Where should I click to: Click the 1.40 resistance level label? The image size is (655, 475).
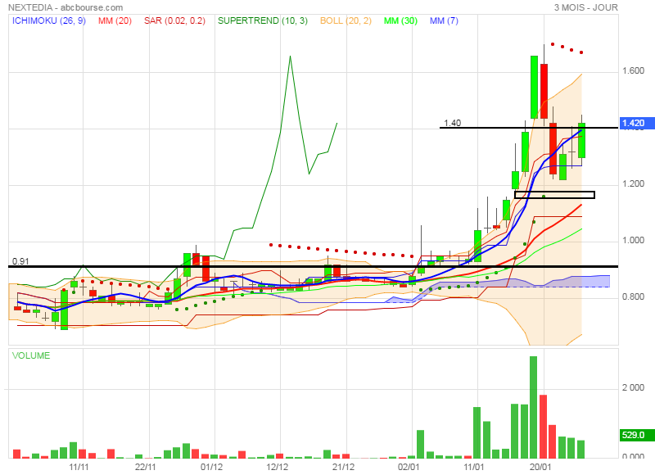(453, 123)
